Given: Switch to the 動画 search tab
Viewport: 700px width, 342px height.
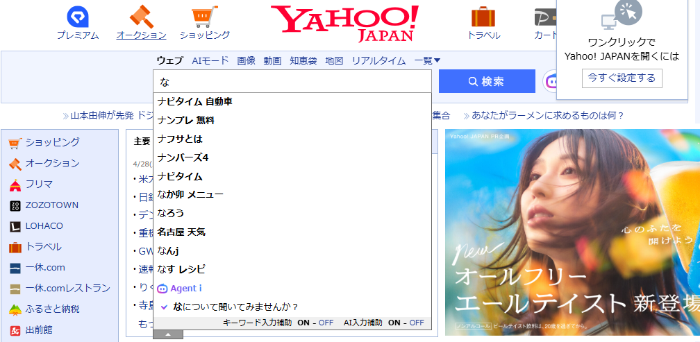Looking at the screenshot, I should click(272, 60).
